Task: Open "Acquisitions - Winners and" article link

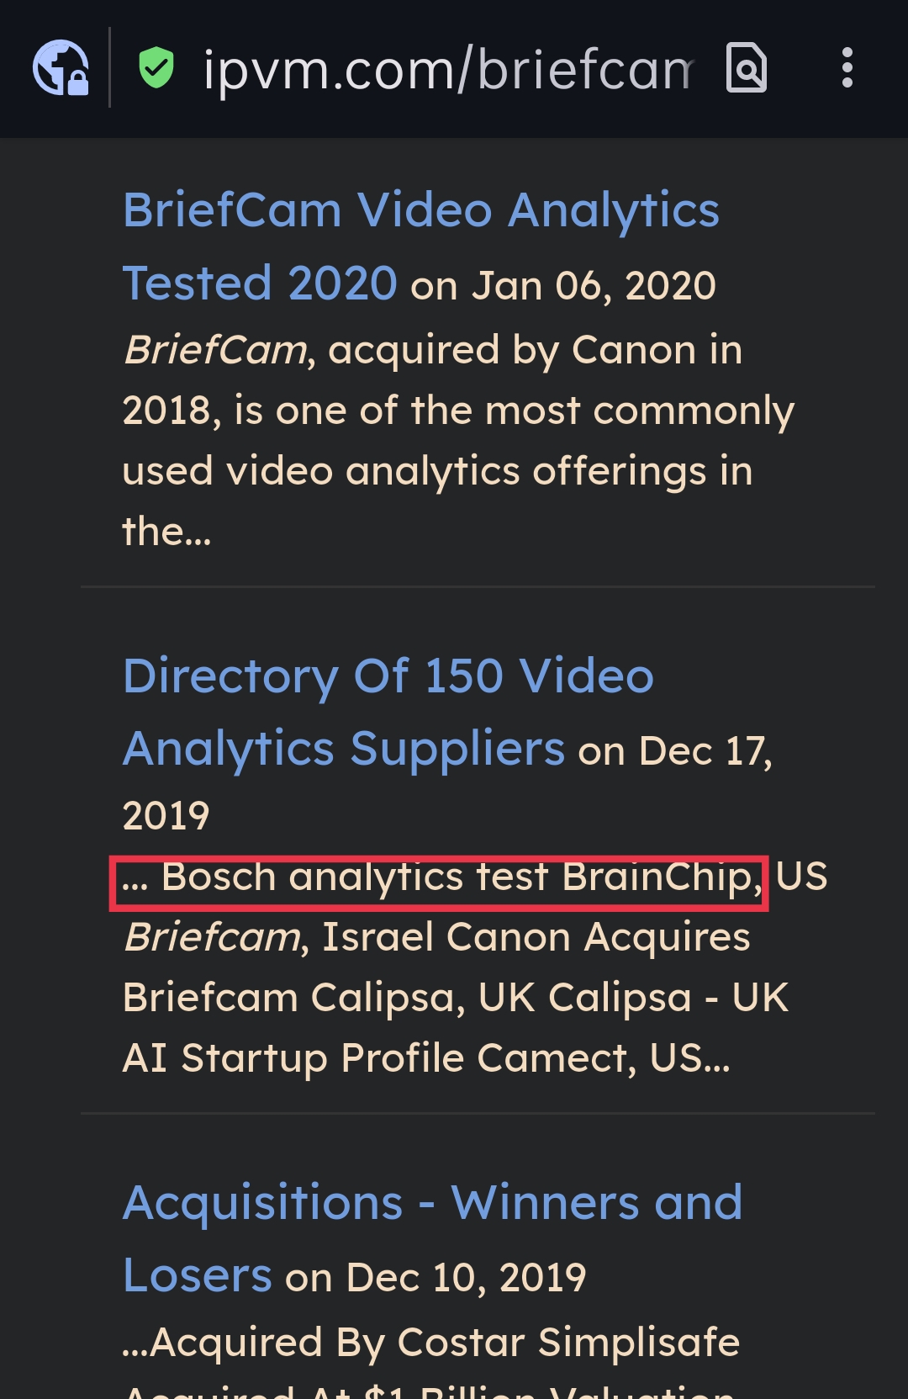Action: [433, 1203]
